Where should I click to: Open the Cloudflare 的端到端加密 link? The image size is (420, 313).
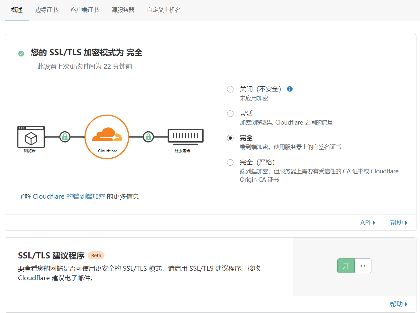pyautogui.click(x=69, y=196)
